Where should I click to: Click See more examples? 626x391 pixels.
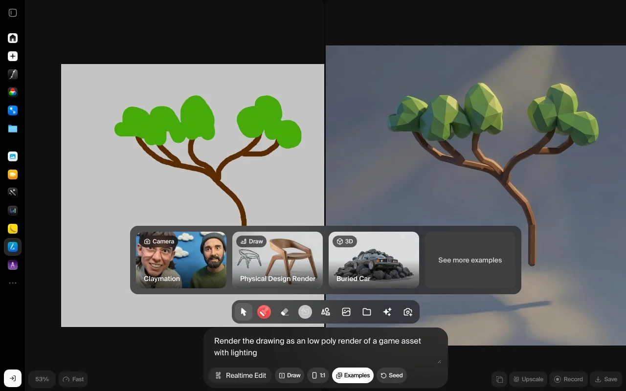pyautogui.click(x=470, y=260)
